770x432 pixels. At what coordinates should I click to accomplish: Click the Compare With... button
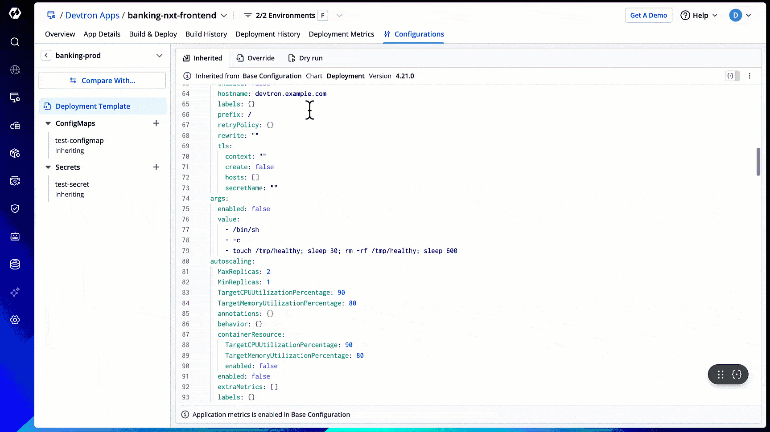[x=102, y=81]
